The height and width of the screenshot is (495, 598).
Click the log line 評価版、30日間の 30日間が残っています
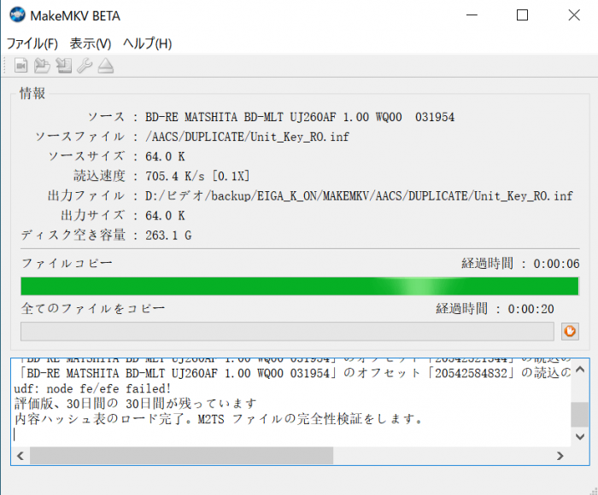click(x=135, y=404)
